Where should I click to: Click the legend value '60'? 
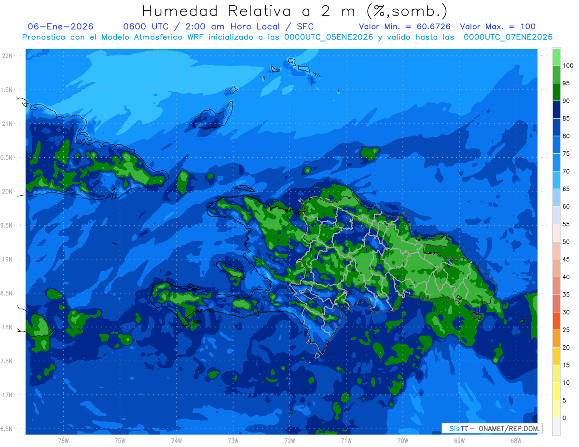pyautogui.click(x=566, y=206)
